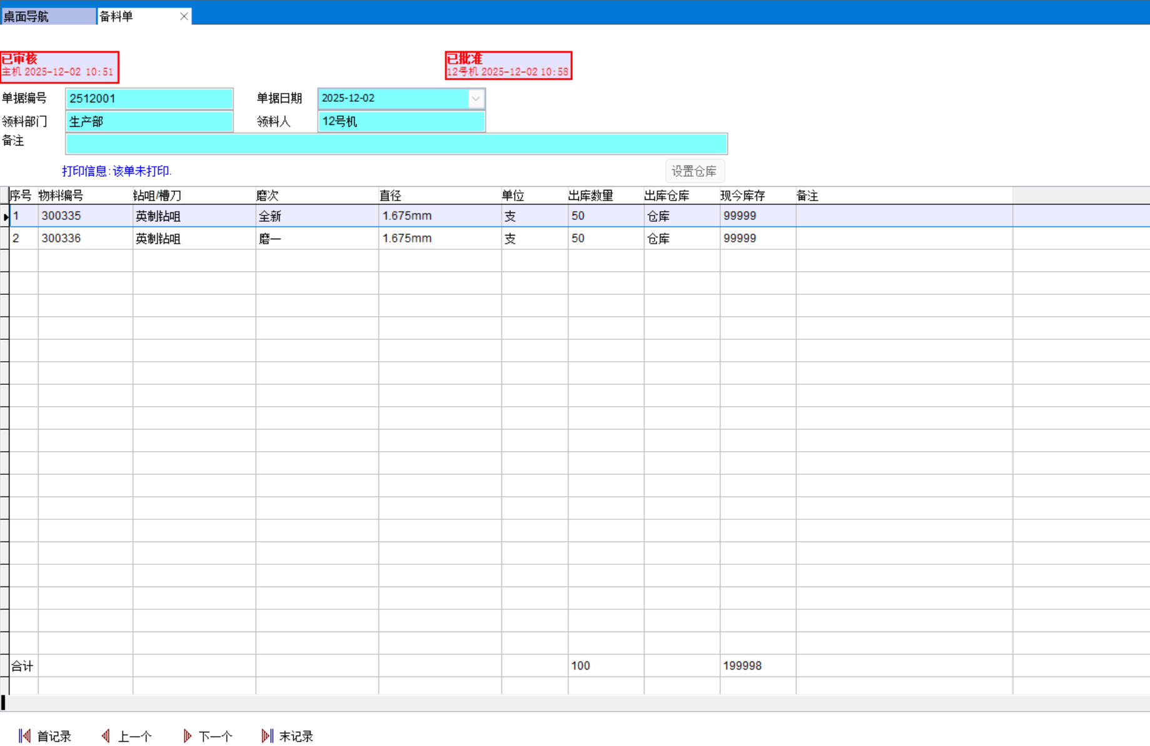Click the 已批准 approval stamp
This screenshot has width=1150, height=746.
(508, 66)
